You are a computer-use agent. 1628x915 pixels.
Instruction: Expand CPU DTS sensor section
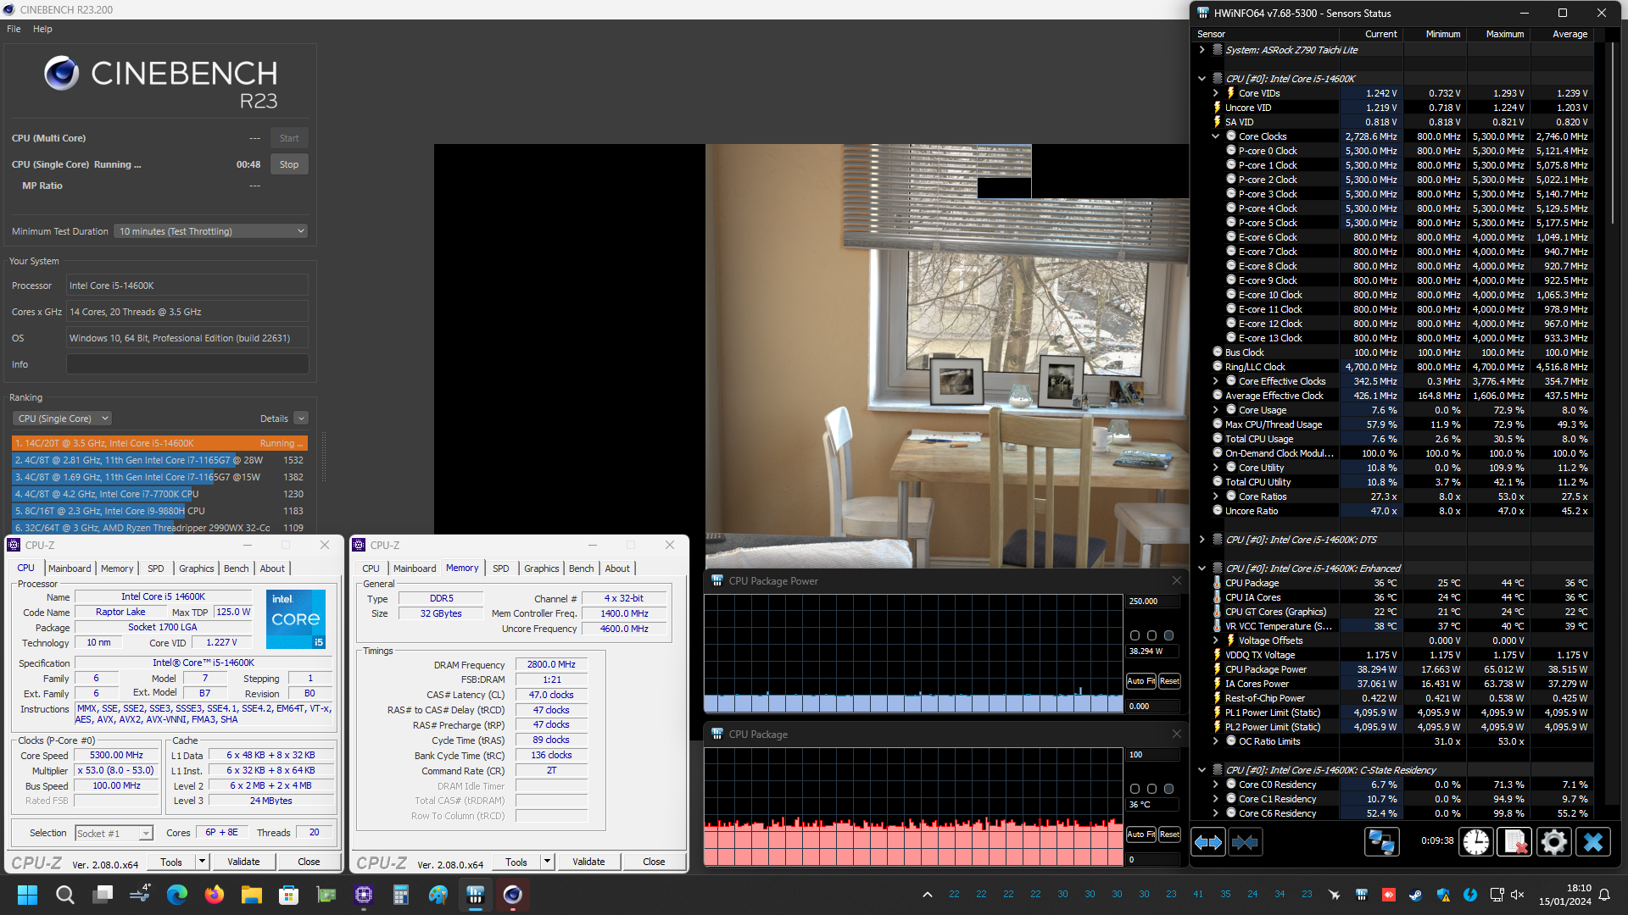click(1201, 540)
